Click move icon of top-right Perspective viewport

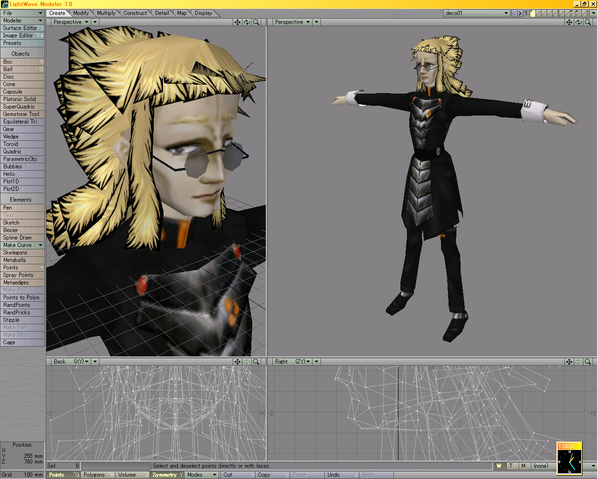(x=569, y=22)
